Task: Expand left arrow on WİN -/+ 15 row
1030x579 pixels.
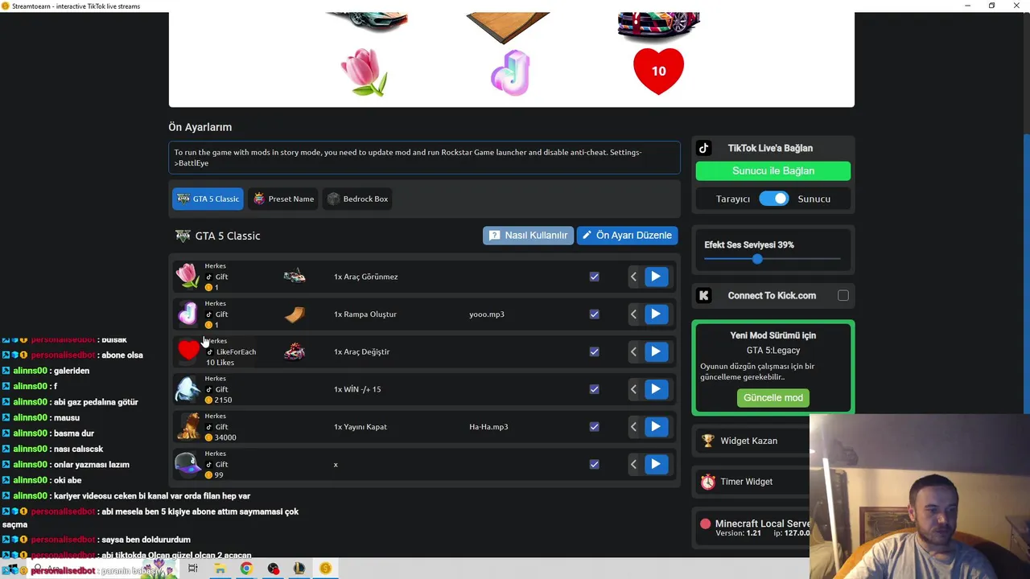Action: coord(634,389)
